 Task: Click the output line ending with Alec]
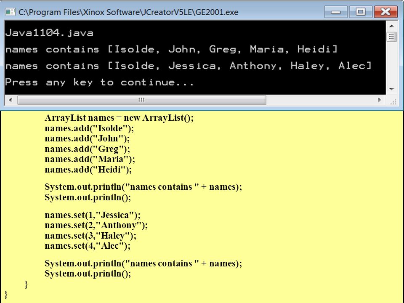pyautogui.click(x=189, y=66)
